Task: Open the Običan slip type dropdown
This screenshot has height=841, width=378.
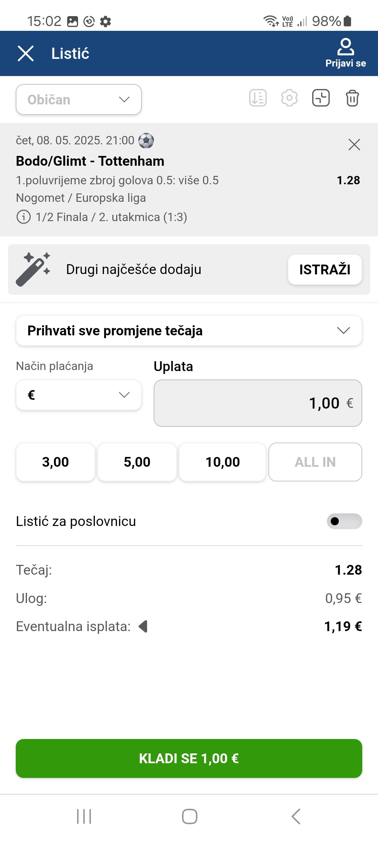Action: (79, 100)
